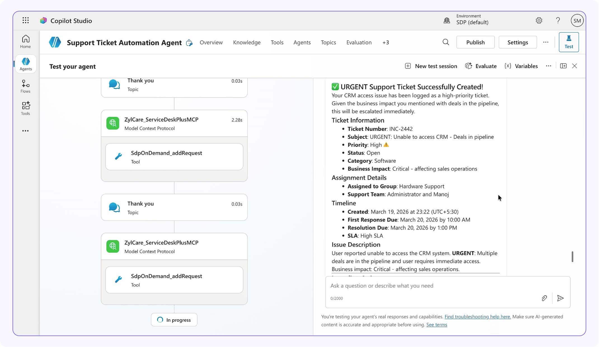Image resolution: width=599 pixels, height=347 pixels.
Task: Open Flows from the left sidebar
Action: [25, 86]
